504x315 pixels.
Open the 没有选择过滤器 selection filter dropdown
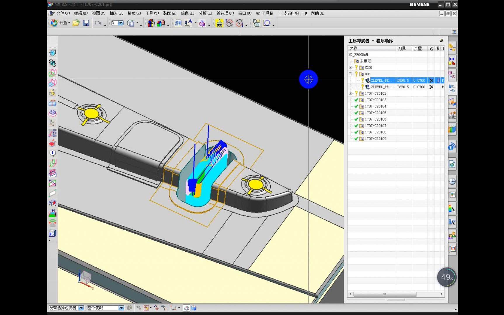[x=81, y=308]
